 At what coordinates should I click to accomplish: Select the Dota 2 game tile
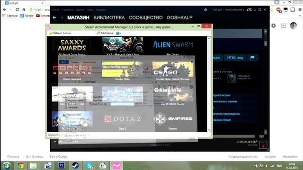(123, 120)
